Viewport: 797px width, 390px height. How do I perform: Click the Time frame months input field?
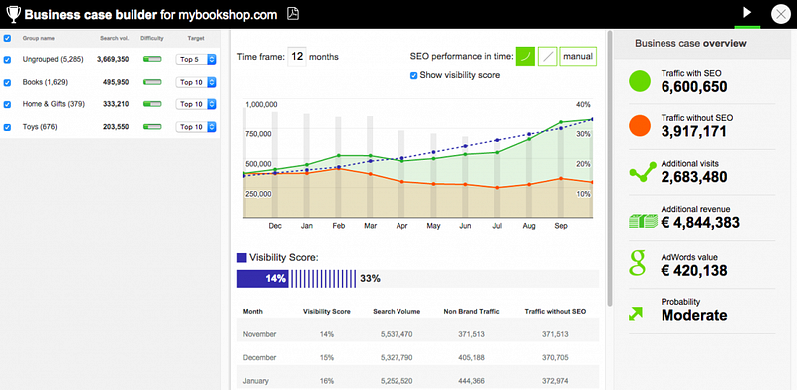click(297, 57)
